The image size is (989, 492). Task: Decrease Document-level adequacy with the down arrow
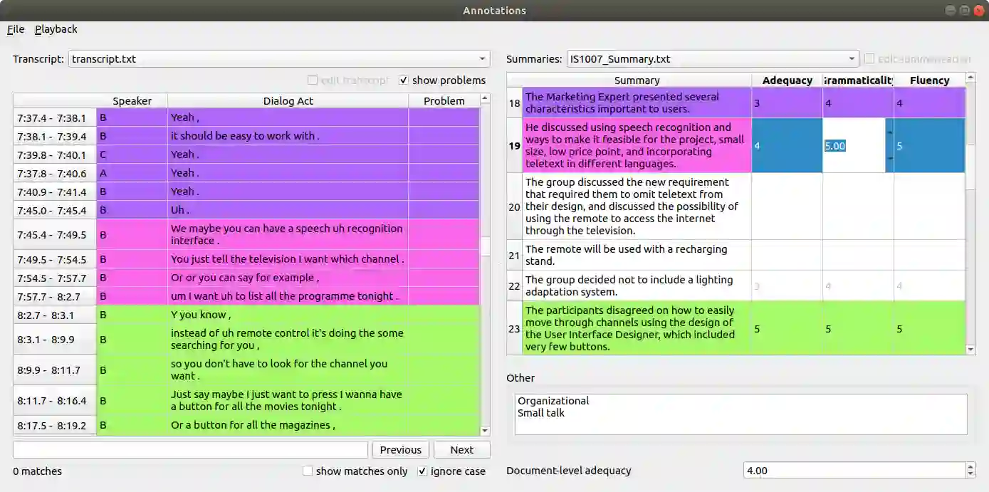pos(970,473)
